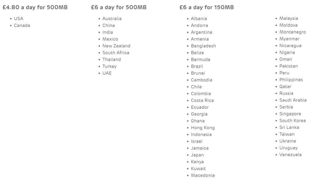
Task: Click the New Zealand entry
Action: coord(116,46)
